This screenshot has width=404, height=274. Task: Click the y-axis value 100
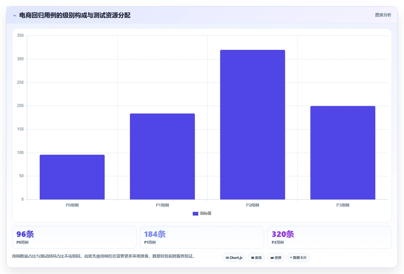coord(20,153)
